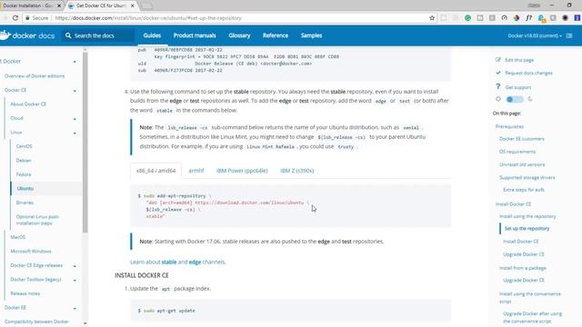Open the Microsoft Windows sidebar entry

31,251
